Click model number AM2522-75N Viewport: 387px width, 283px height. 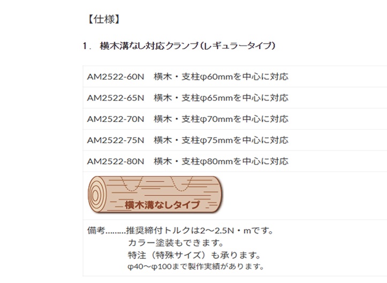point(116,140)
